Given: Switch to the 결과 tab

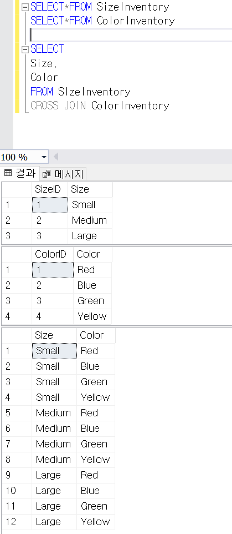Looking at the screenshot, I should point(20,174).
